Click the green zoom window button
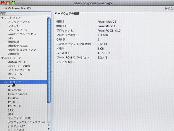Screen dimensions: 174x131 13,3
